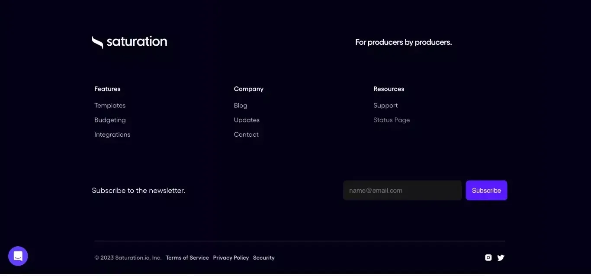Click the Saturation logo
The width and height of the screenshot is (591, 279).
(129, 42)
